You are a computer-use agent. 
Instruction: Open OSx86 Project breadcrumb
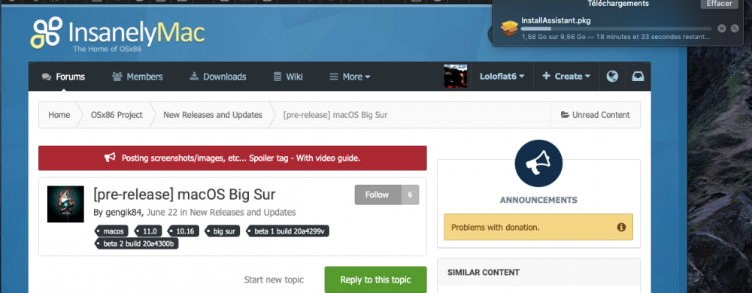pyautogui.click(x=117, y=115)
